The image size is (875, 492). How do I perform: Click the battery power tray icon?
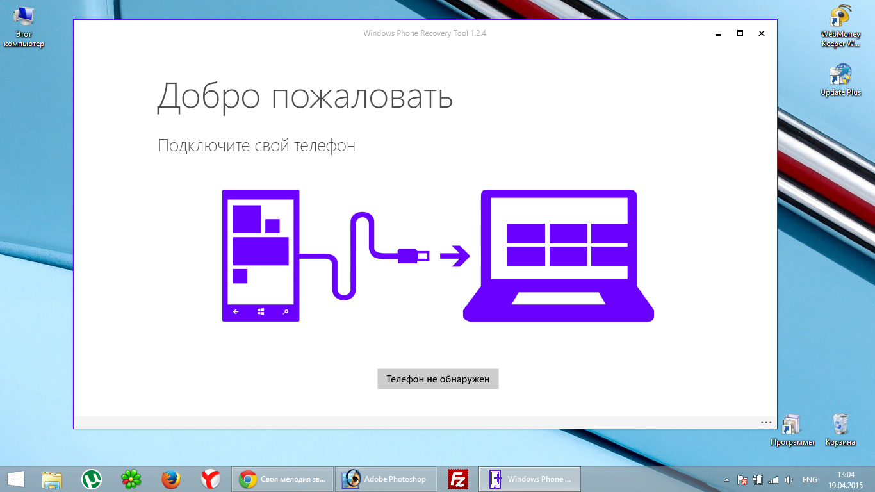click(758, 479)
